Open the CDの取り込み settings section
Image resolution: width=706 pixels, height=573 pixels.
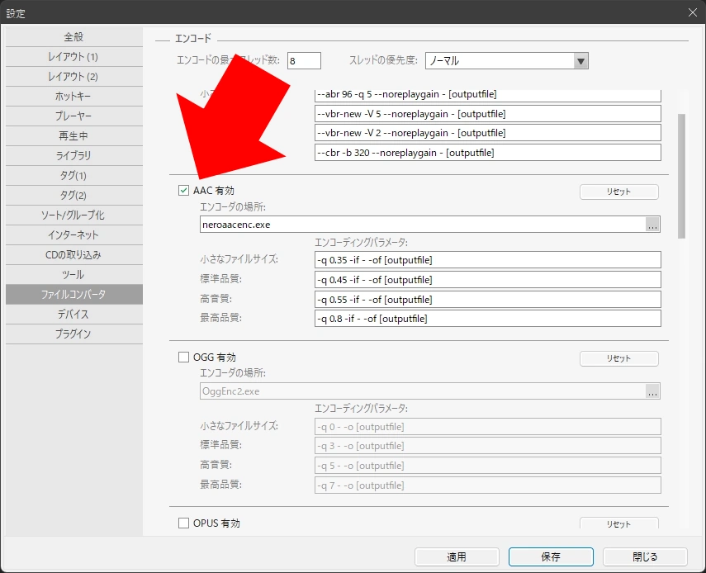(74, 254)
